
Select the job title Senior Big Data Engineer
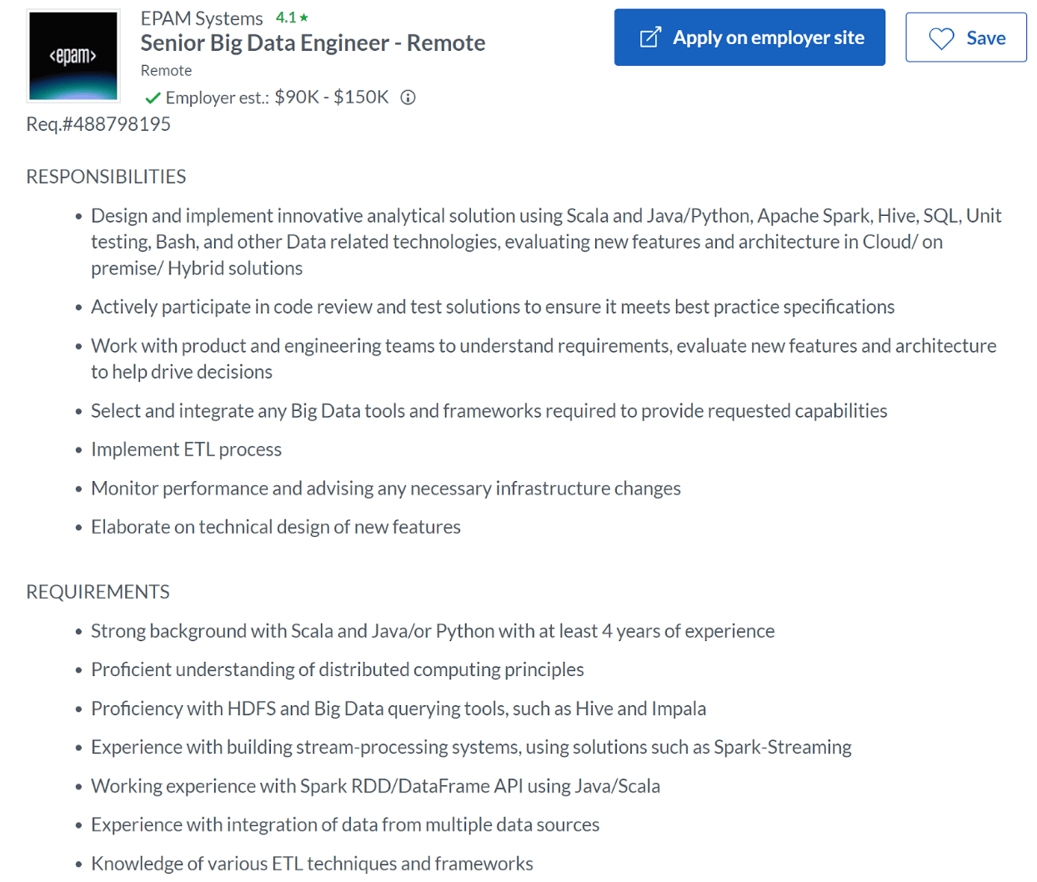click(x=313, y=43)
